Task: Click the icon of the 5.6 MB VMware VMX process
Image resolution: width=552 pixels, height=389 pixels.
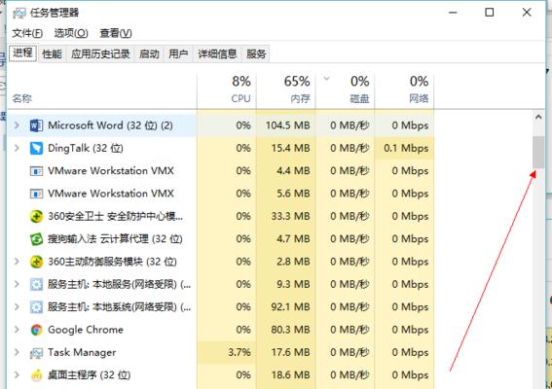Action: 36,194
